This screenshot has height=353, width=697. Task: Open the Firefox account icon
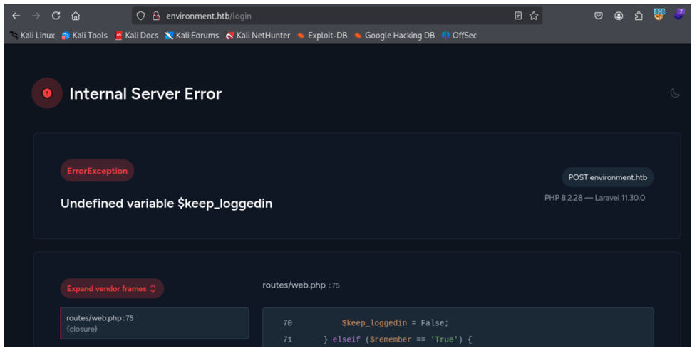(x=619, y=16)
